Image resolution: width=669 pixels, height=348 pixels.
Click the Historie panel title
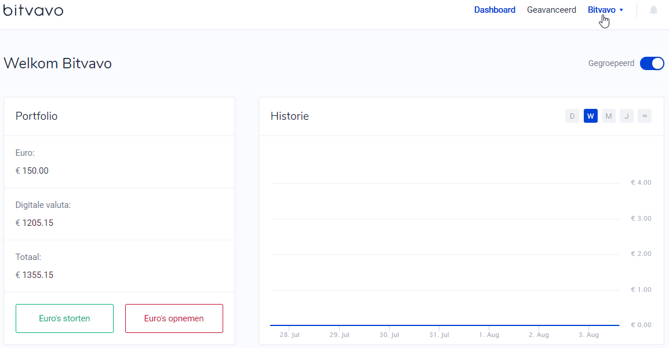290,116
